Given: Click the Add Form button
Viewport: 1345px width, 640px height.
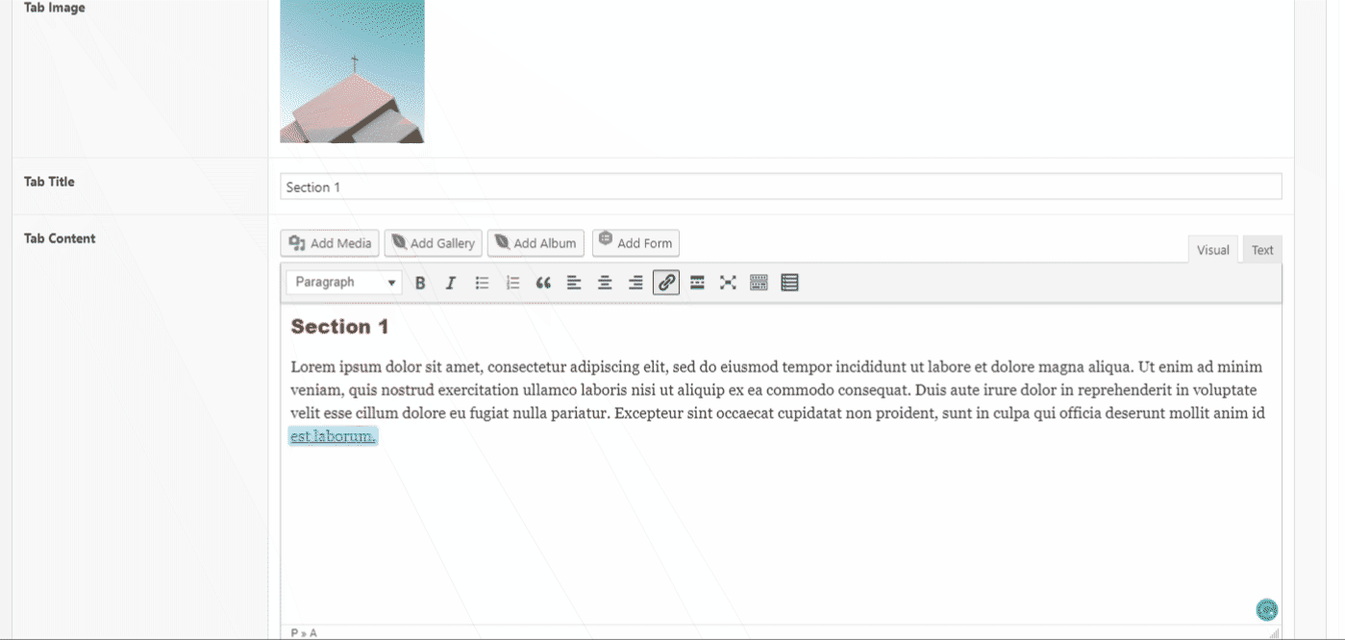Looking at the screenshot, I should [x=635, y=243].
